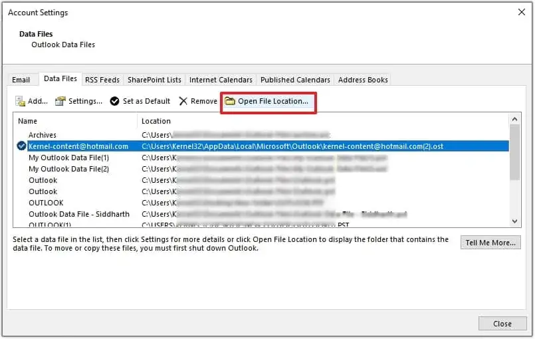Click the Open File Location folder icon
Viewport: 535px width, 339px height.
pos(230,101)
